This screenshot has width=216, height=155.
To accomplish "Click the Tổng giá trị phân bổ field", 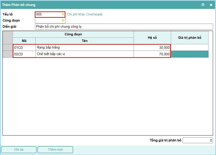I will pos(198,141).
